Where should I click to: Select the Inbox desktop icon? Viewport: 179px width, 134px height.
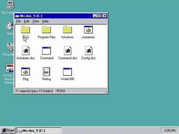click(x=10, y=26)
